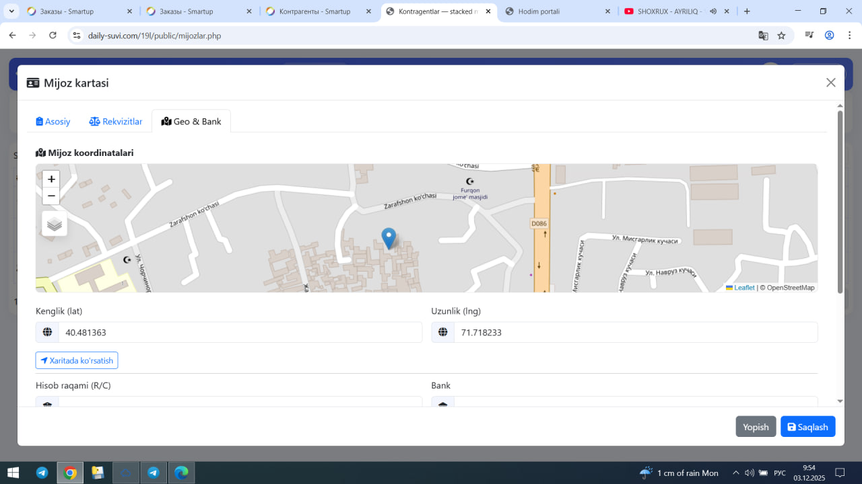This screenshot has height=484, width=862.
Task: Open the tab search dropdown
Action: [x=11, y=11]
